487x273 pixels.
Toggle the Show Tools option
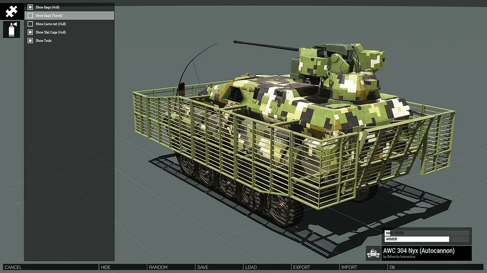[x=30, y=40]
